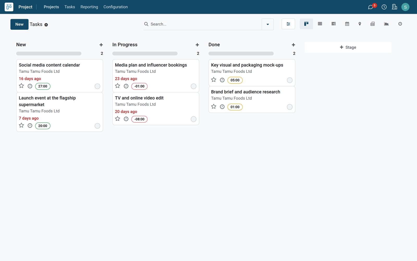
Task: Switch to Kanban view
Action: pyautogui.click(x=306, y=24)
